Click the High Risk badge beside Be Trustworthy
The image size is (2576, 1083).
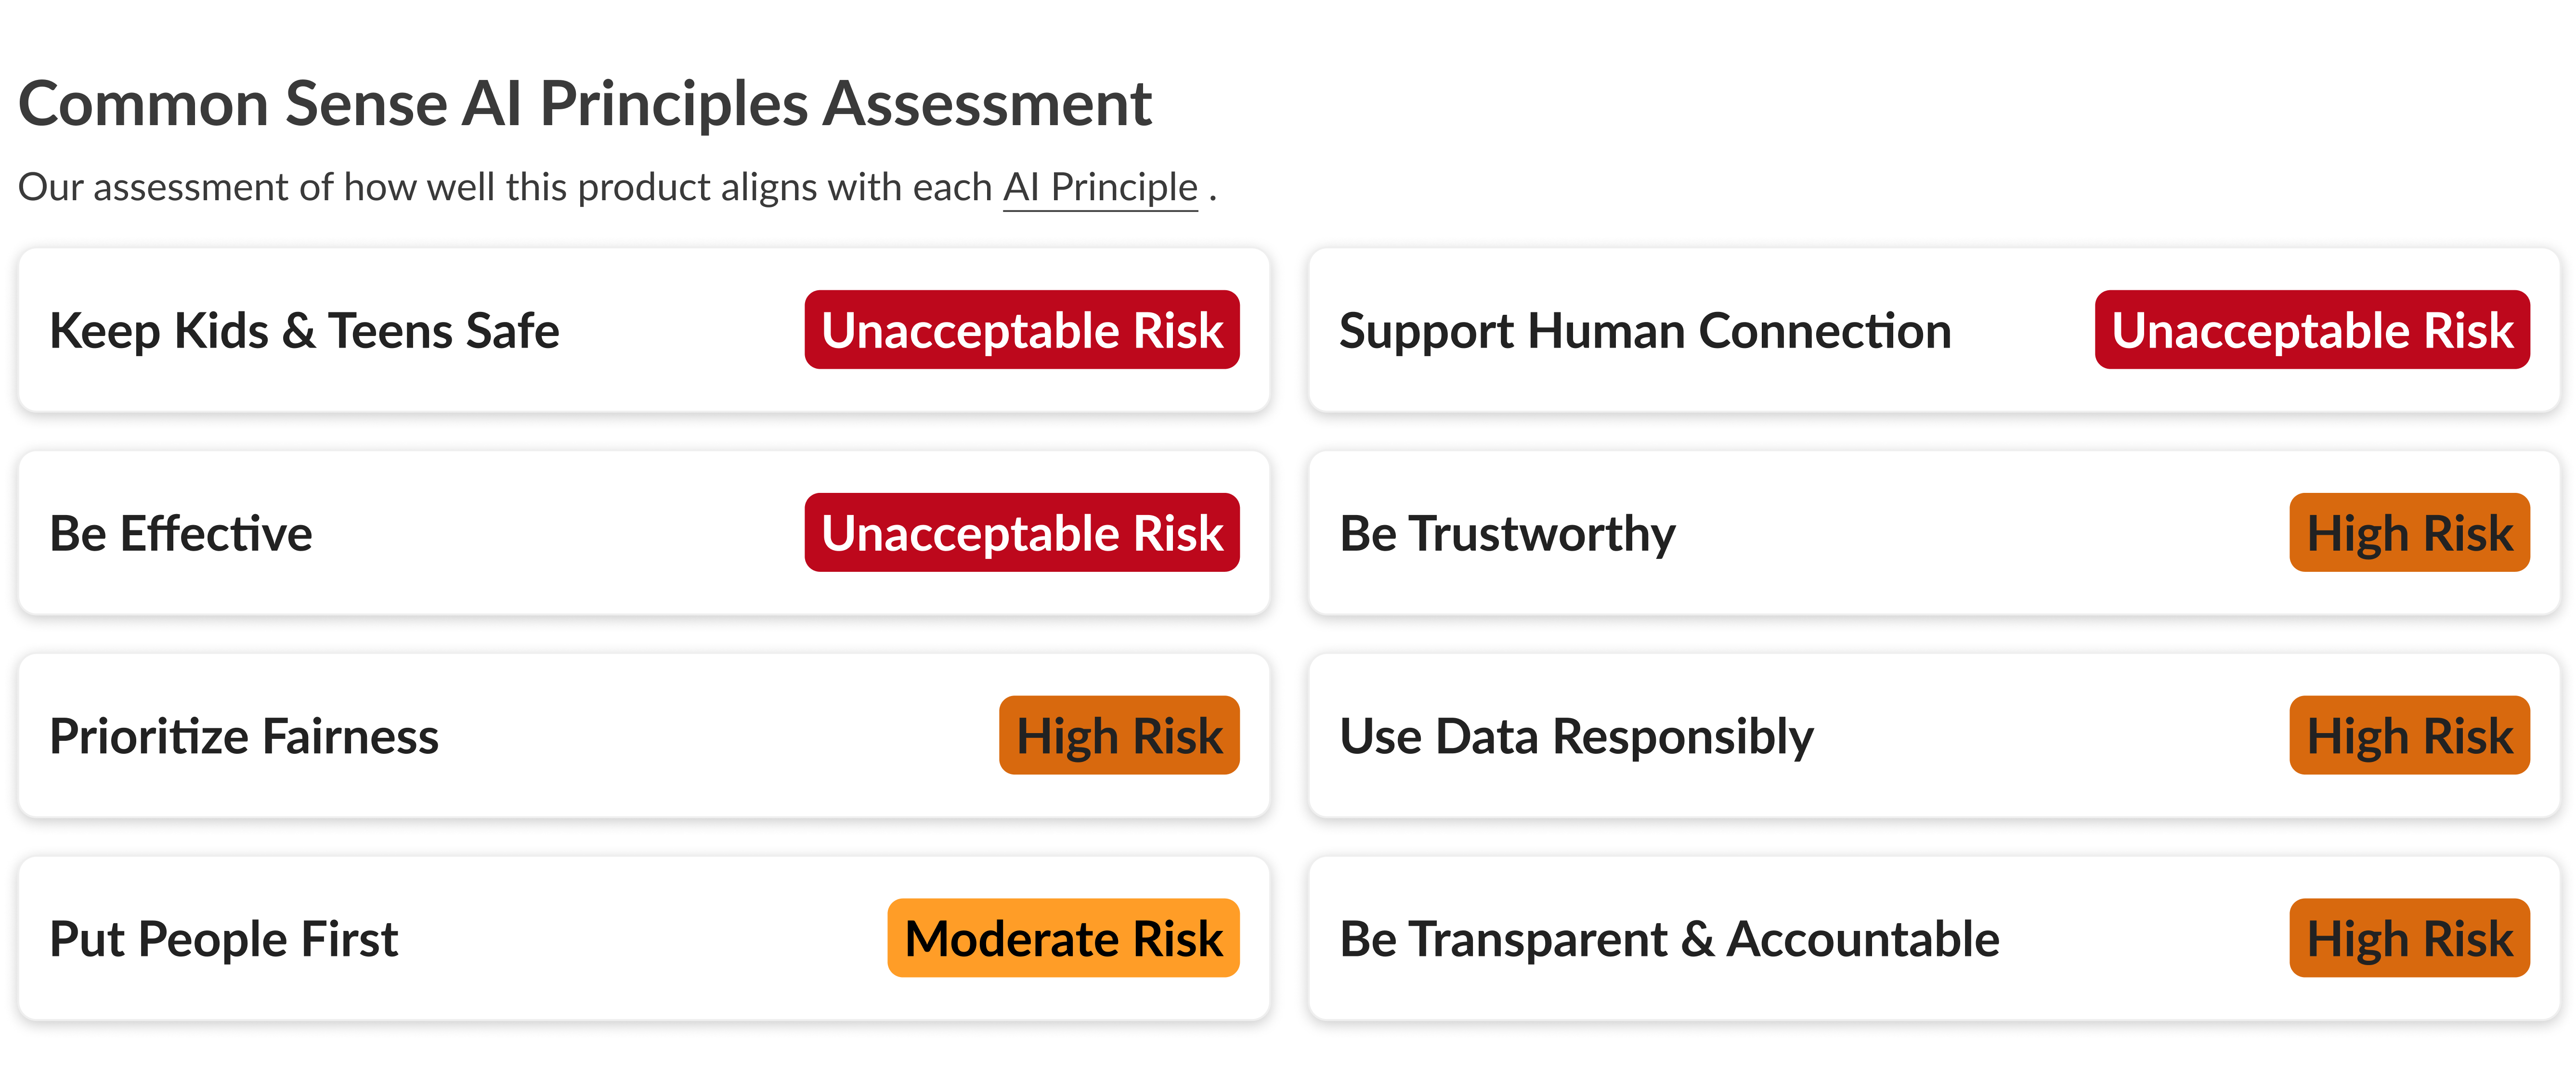pyautogui.click(x=2410, y=533)
